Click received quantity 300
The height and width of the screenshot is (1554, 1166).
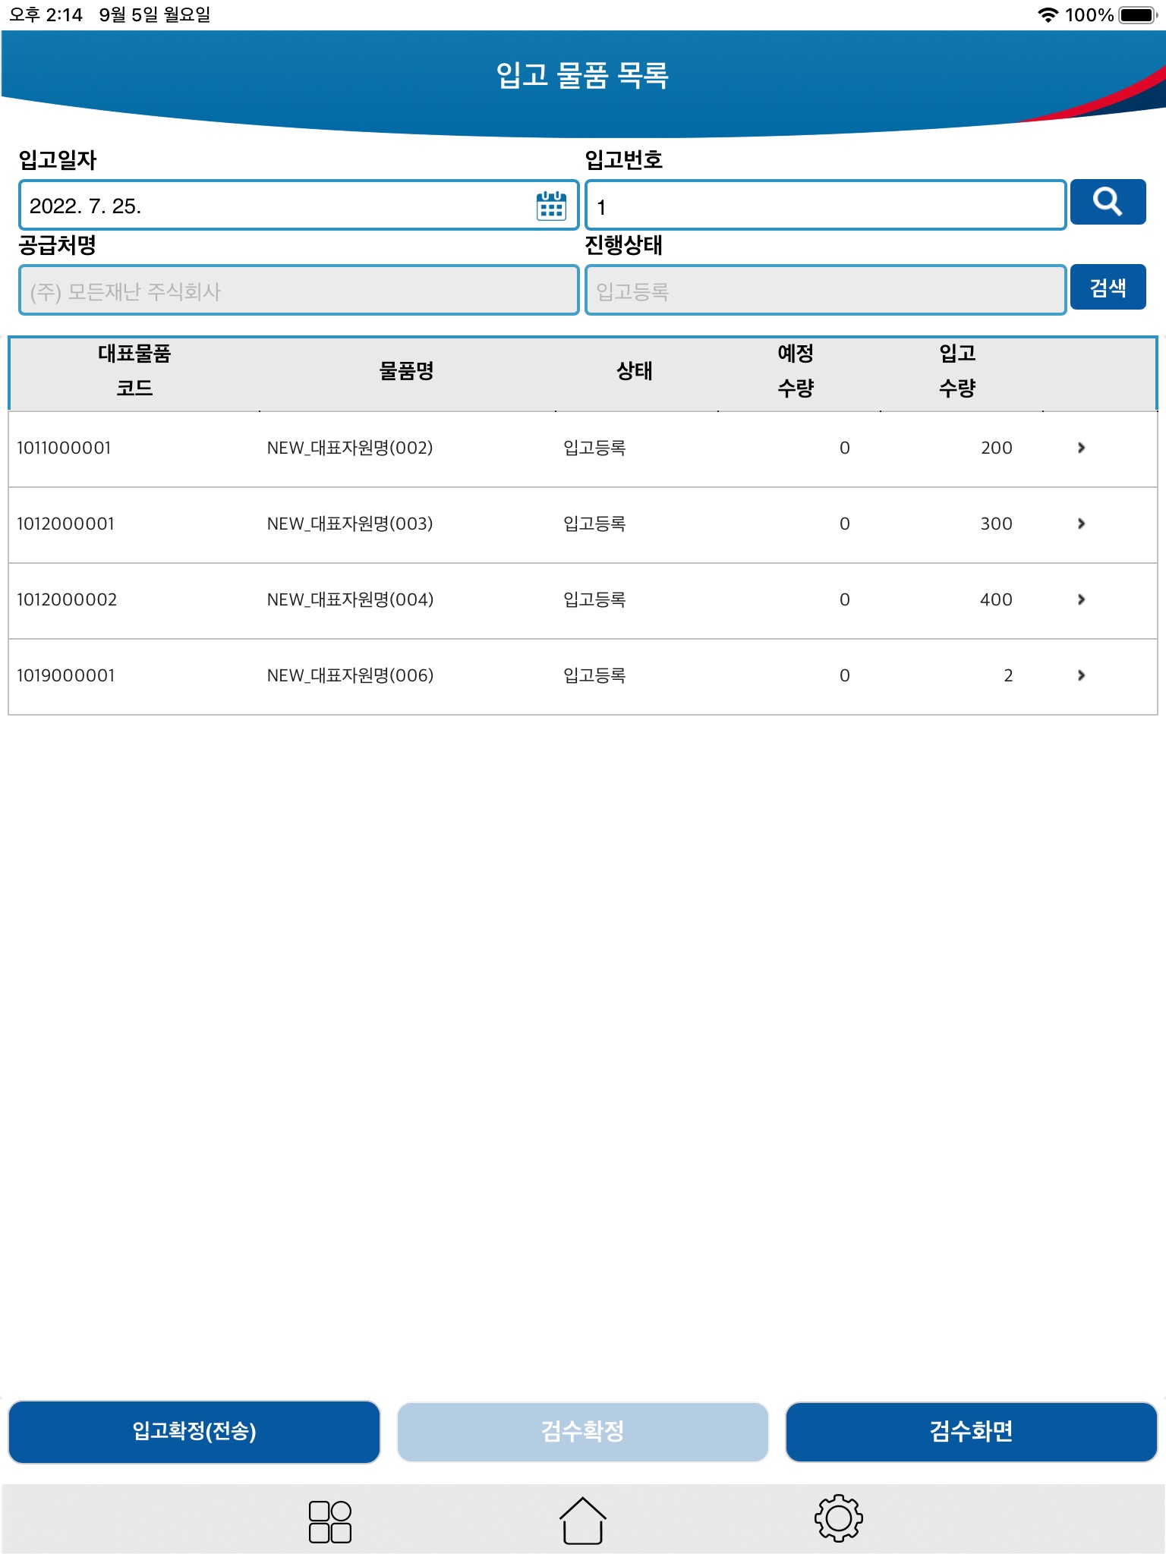tap(996, 524)
